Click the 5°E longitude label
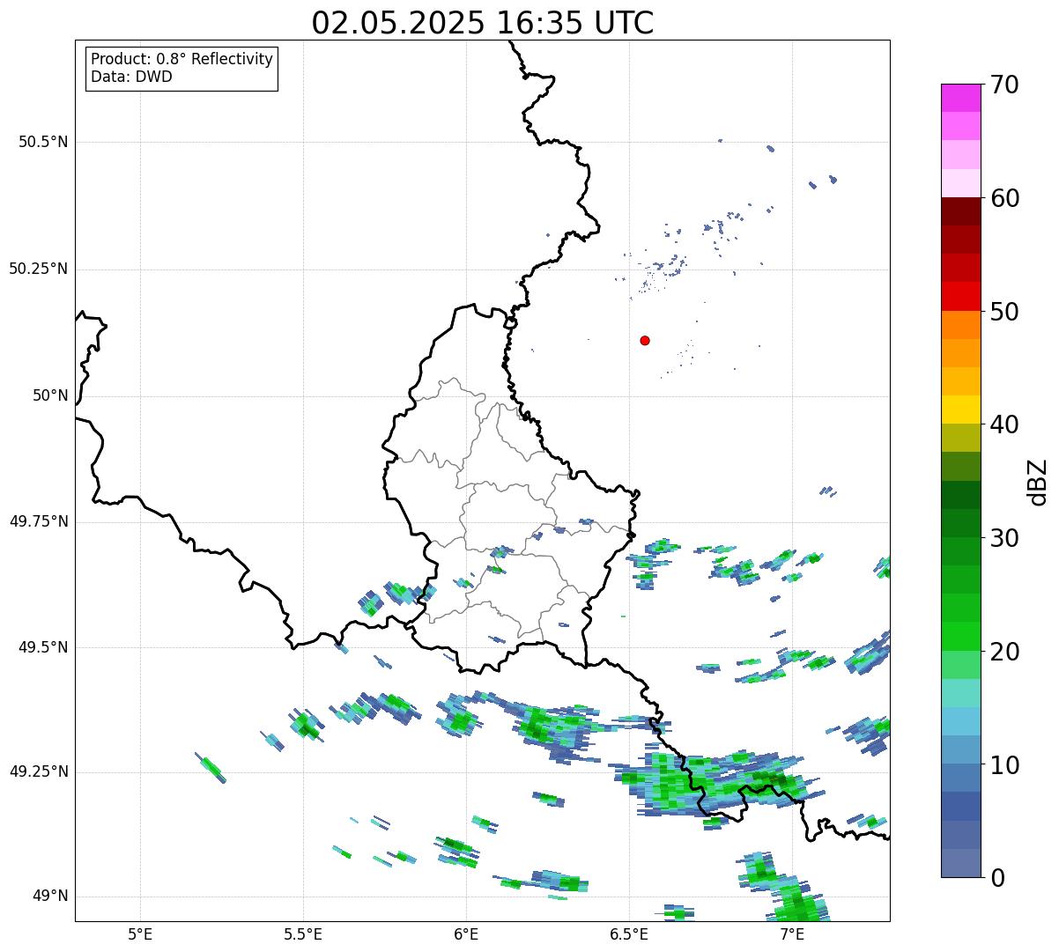The height and width of the screenshot is (952, 1059). pos(140,934)
